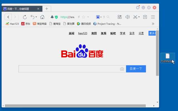178x111 pixels.
Task: Maximize the browser window
Action: pos(149,8)
